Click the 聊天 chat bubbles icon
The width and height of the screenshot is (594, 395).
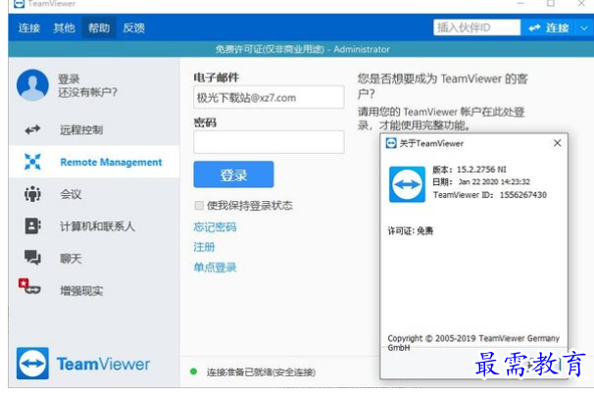(32, 258)
